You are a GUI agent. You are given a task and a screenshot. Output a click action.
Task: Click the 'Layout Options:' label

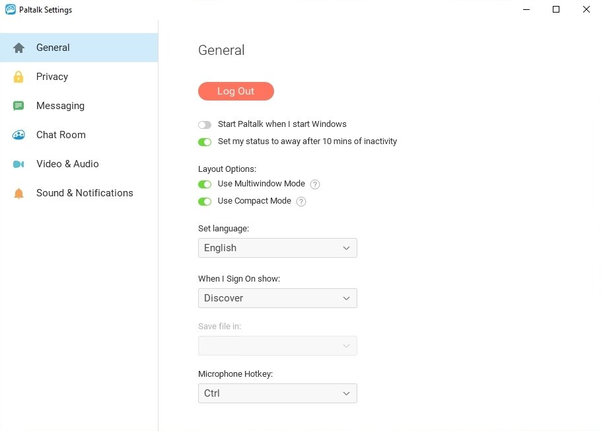pyautogui.click(x=227, y=169)
